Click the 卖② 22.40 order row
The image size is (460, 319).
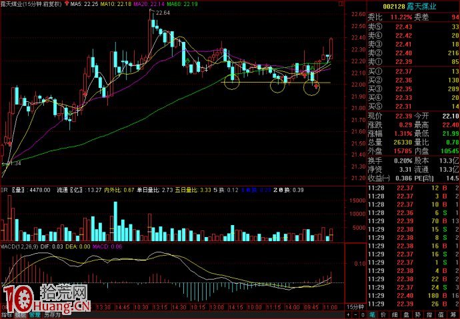coord(413,53)
